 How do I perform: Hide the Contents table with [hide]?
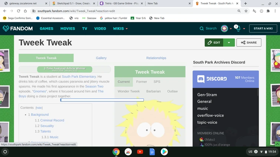[39, 108]
